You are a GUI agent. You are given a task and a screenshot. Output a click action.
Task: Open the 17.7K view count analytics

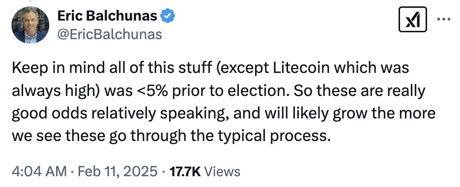pos(185,171)
